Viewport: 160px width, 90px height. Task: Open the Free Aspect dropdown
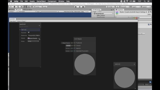coord(27,11)
